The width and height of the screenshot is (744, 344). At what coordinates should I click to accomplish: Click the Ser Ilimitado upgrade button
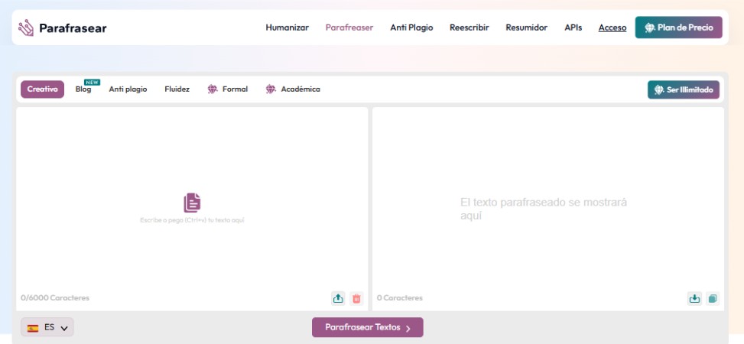pos(684,89)
